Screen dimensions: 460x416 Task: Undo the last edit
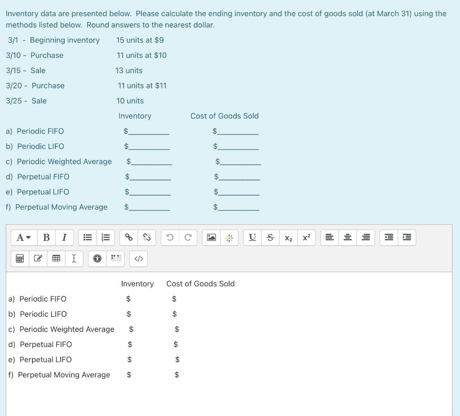[170, 237]
